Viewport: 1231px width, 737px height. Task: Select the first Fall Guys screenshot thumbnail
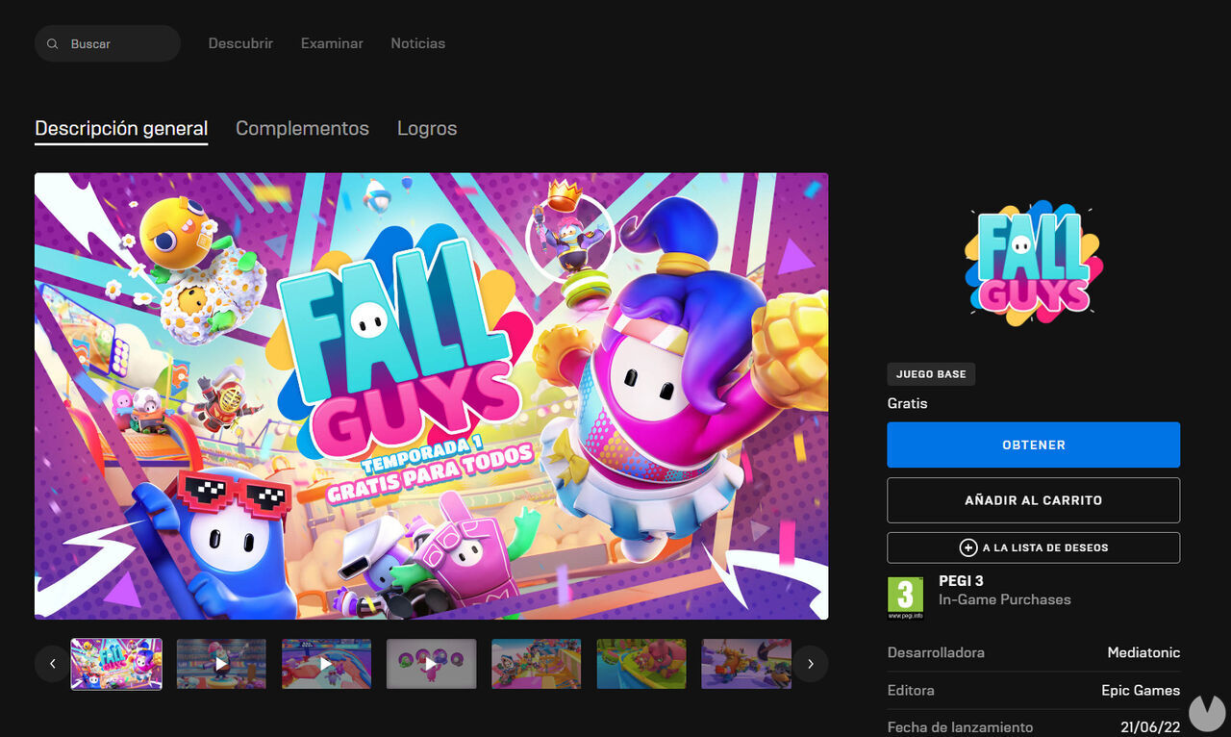pyautogui.click(x=115, y=663)
